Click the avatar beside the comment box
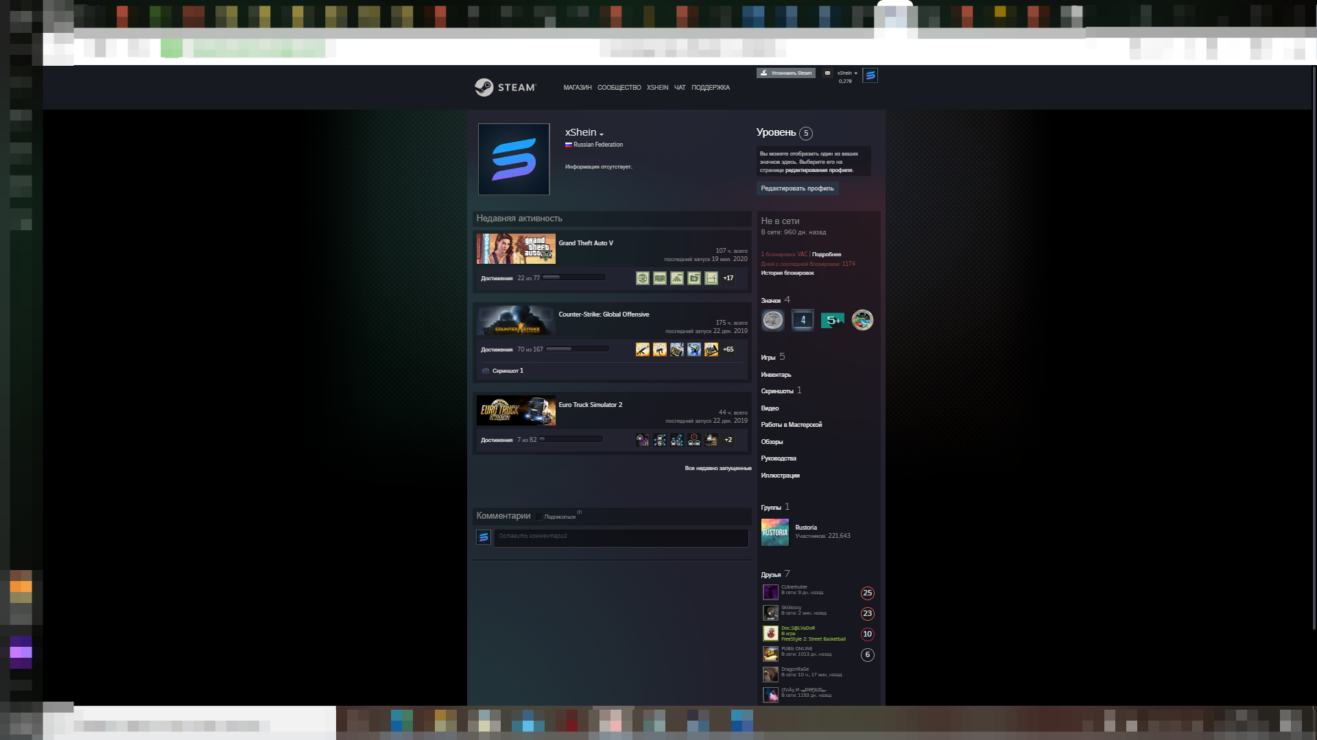The height and width of the screenshot is (740, 1317). (484, 537)
